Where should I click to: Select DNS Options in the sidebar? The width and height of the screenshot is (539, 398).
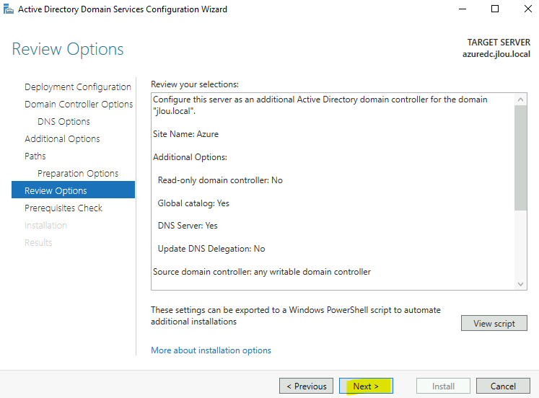tap(63, 122)
